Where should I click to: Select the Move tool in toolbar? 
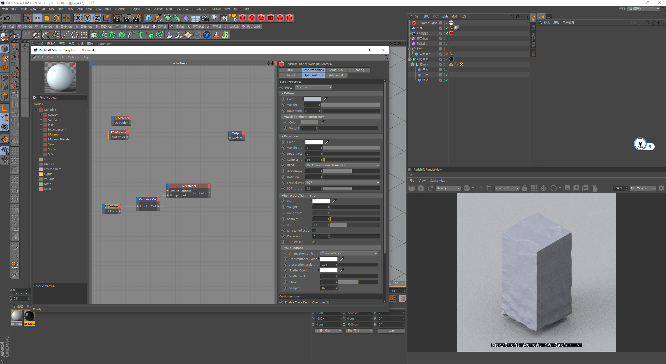coord(39,18)
